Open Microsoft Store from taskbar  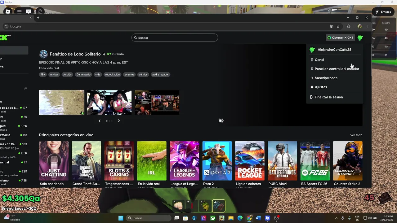[x=185, y=218]
